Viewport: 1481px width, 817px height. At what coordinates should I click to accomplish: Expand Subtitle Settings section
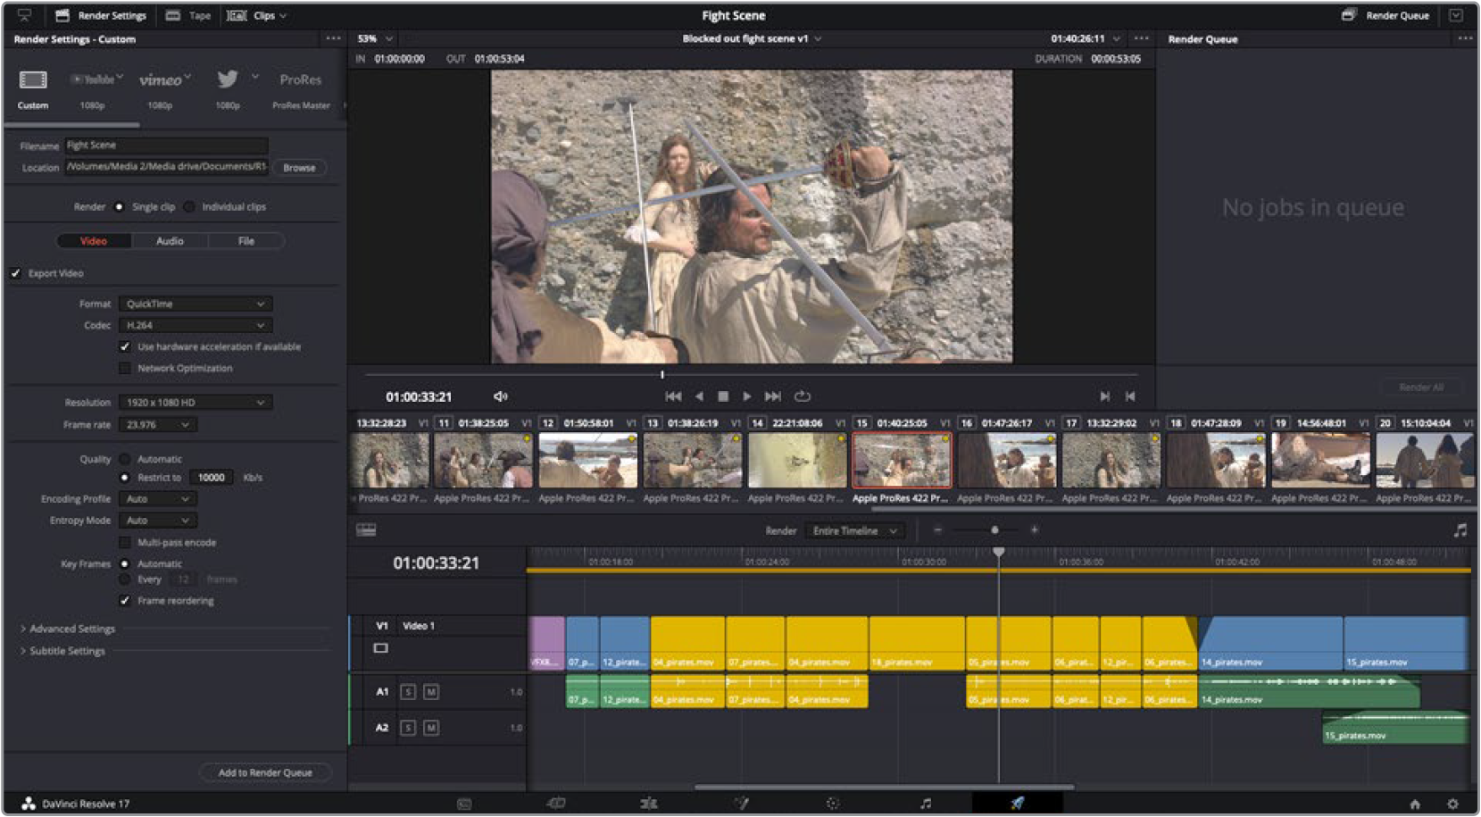tap(62, 652)
